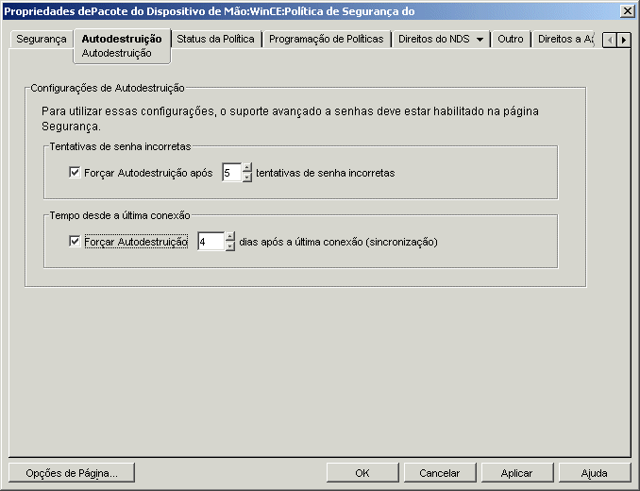This screenshot has height=491, width=640.
Task: Click the Cancelar button
Action: (440, 473)
